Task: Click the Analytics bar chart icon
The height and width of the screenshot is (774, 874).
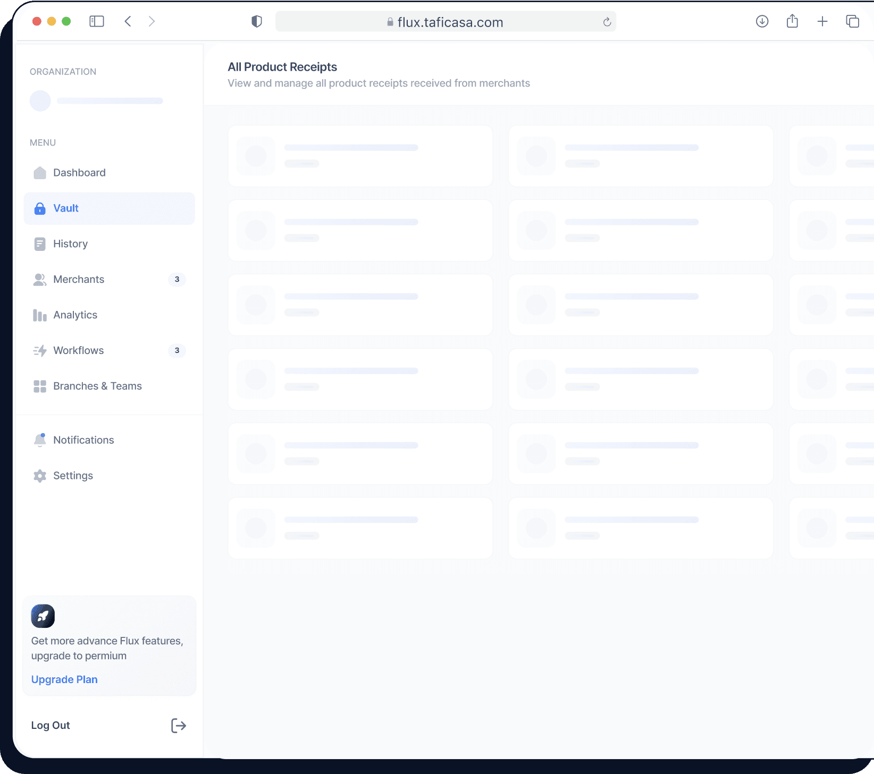Action: point(40,315)
